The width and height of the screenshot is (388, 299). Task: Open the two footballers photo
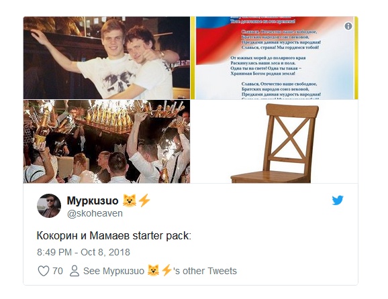pyautogui.click(x=107, y=58)
